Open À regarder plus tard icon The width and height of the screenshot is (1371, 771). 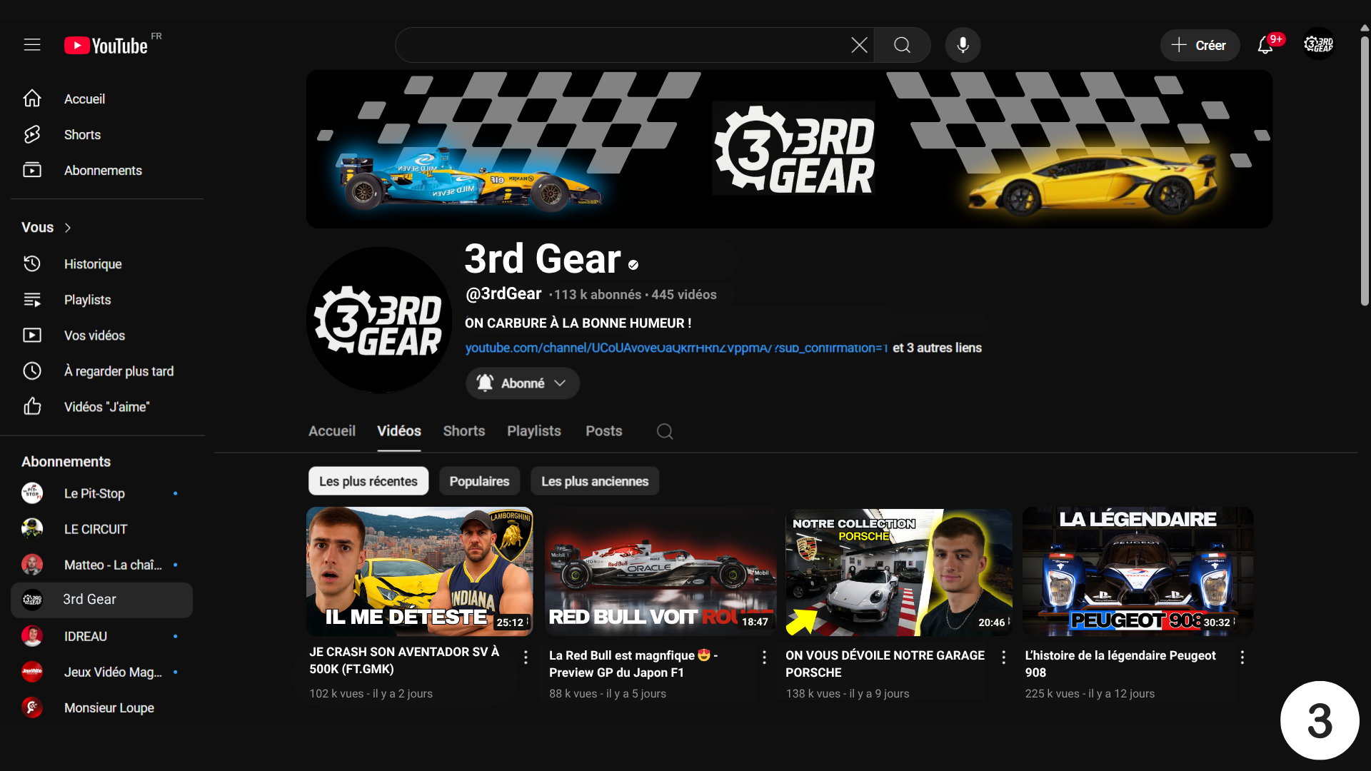click(32, 371)
